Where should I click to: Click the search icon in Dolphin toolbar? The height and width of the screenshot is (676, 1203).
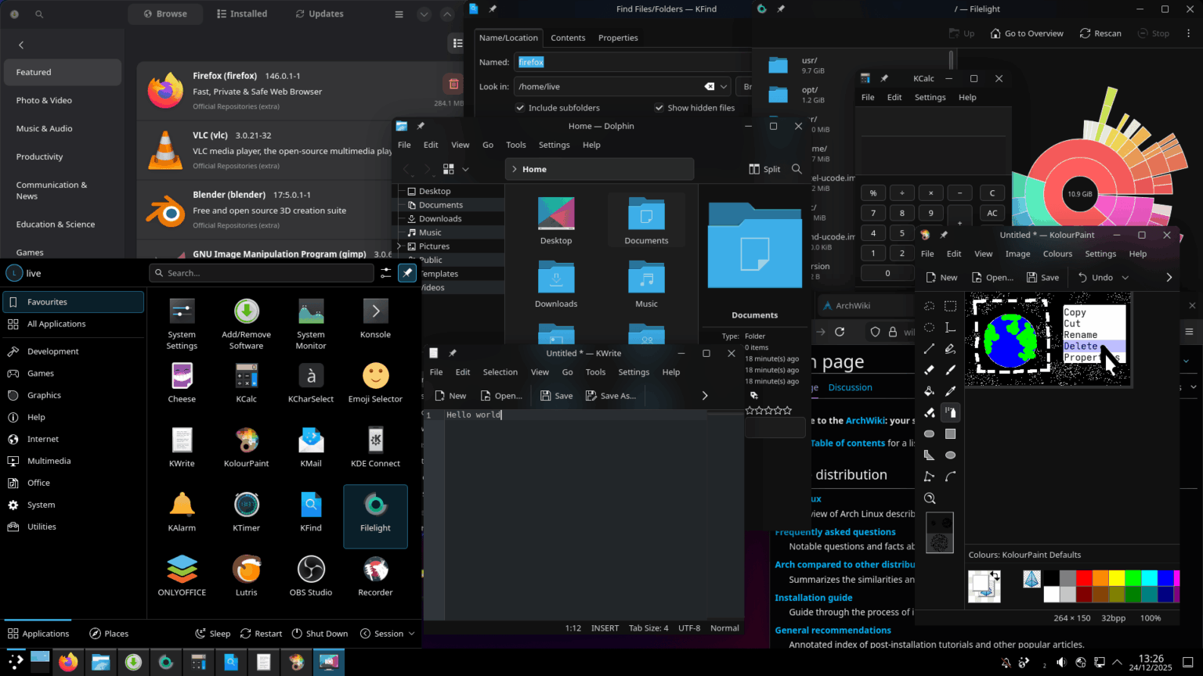tap(797, 169)
